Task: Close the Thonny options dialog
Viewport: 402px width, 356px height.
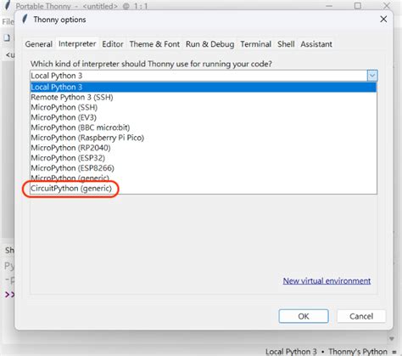Action: click(x=383, y=20)
